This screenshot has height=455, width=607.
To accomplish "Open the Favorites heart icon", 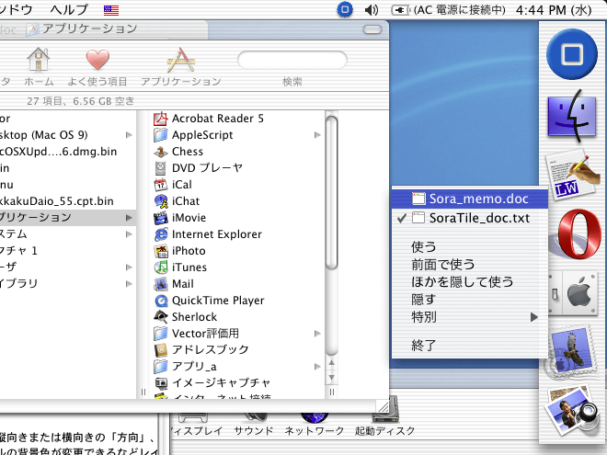I will click(97, 60).
